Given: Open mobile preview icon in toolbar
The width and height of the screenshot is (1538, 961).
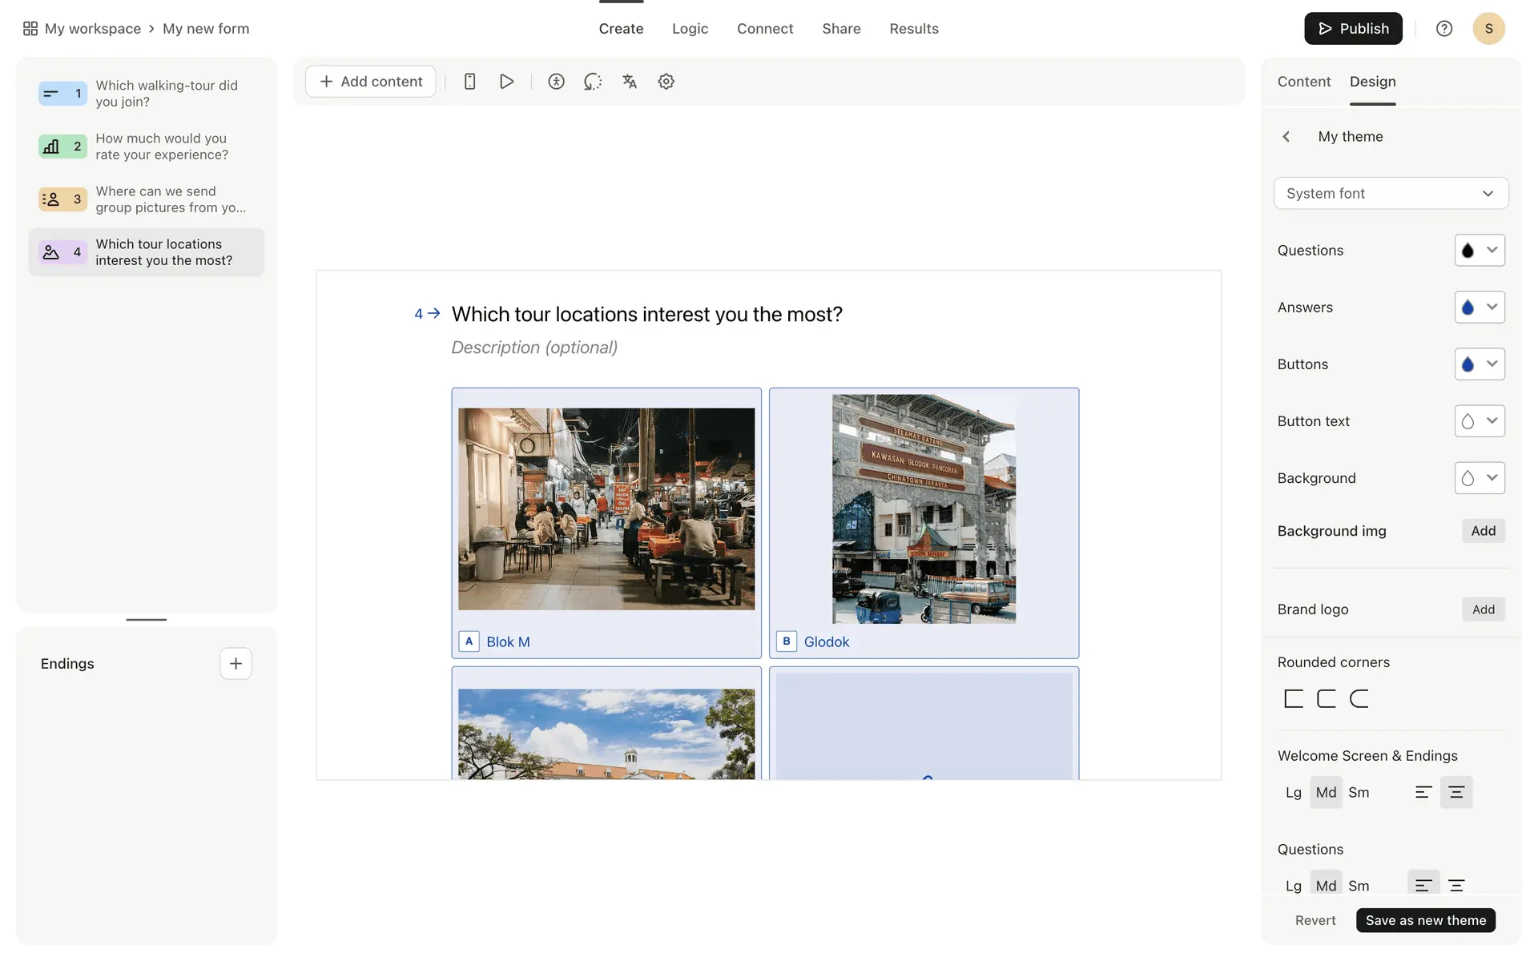Looking at the screenshot, I should click(470, 81).
